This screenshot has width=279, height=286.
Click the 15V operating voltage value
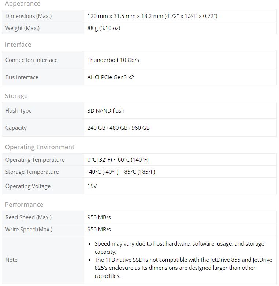point(92,186)
